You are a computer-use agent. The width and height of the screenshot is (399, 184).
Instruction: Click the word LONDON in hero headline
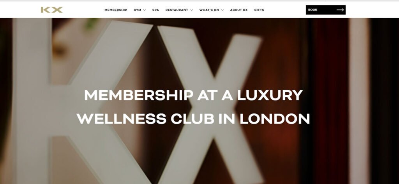pyautogui.click(x=275, y=119)
